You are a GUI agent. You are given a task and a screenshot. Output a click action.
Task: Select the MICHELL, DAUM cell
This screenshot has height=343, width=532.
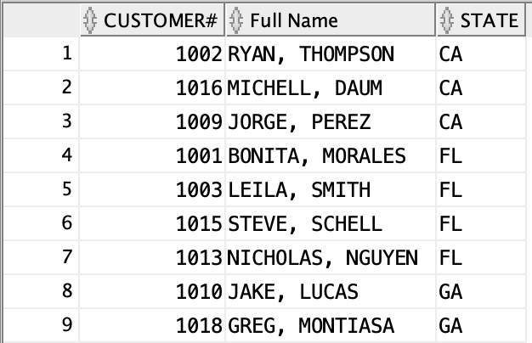pyautogui.click(x=305, y=87)
